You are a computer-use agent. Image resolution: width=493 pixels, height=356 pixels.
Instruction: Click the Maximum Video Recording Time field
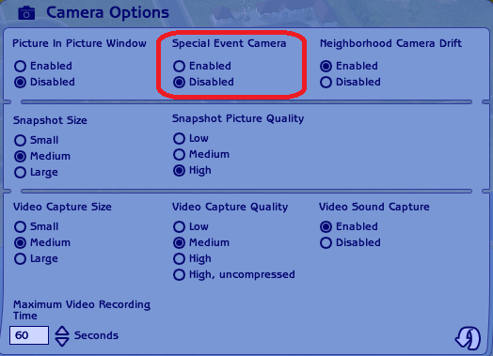point(29,335)
